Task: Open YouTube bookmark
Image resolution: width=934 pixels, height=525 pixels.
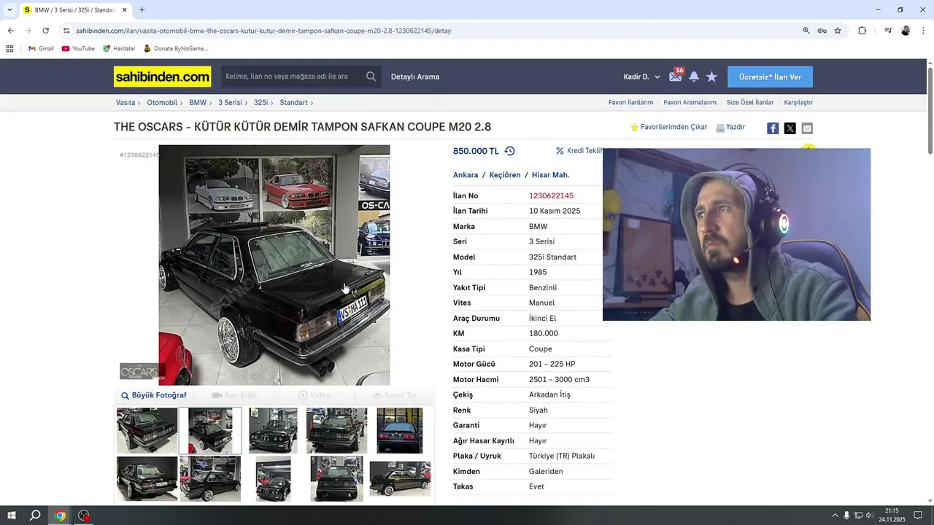Action: click(78, 49)
